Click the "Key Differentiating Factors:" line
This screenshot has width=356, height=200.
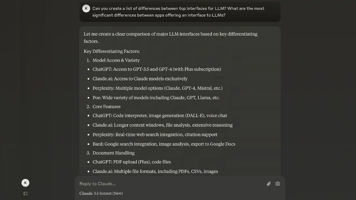pyautogui.click(x=112, y=51)
